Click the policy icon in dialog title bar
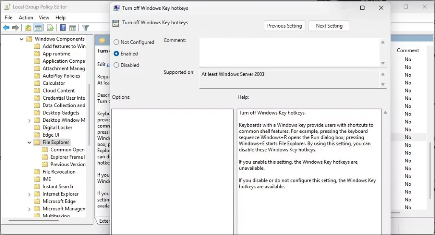 point(116,8)
